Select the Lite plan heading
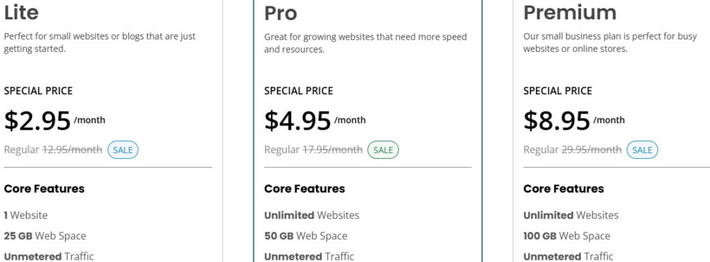Image resolution: width=710 pixels, height=262 pixels. pyautogui.click(x=21, y=12)
